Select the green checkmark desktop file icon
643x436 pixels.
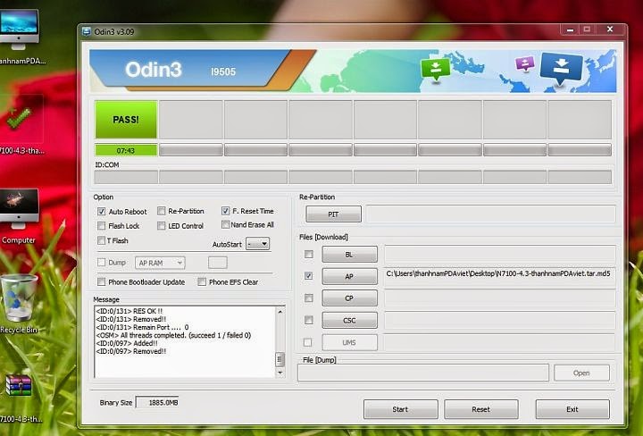(19, 118)
